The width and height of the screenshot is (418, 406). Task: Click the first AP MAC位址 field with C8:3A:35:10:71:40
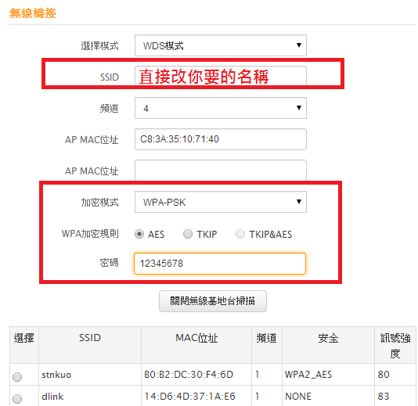pyautogui.click(x=221, y=139)
